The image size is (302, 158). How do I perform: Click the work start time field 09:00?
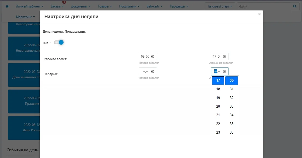[x=148, y=57]
